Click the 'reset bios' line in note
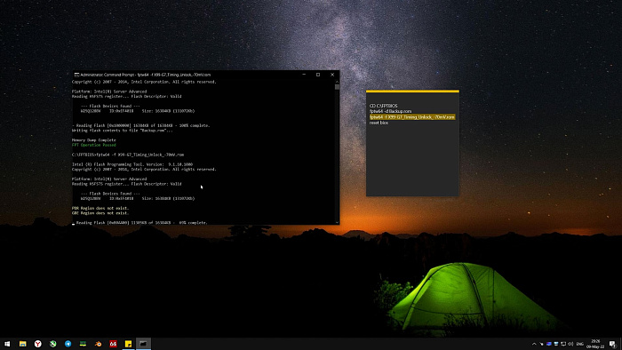Screen dimensions: 622x350 coord(379,123)
